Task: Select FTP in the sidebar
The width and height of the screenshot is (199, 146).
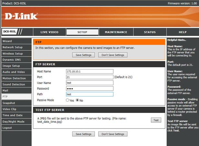Action: click(16, 96)
